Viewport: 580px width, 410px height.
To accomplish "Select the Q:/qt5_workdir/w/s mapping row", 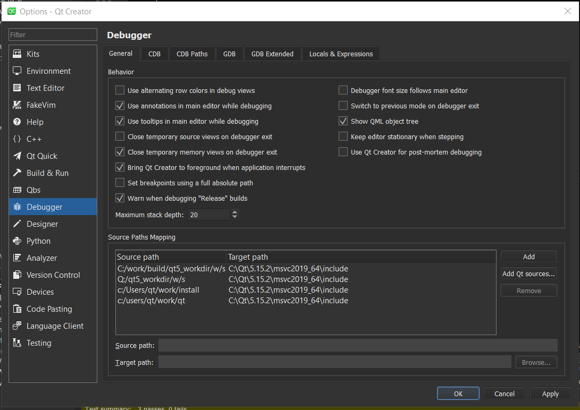I will (x=306, y=279).
